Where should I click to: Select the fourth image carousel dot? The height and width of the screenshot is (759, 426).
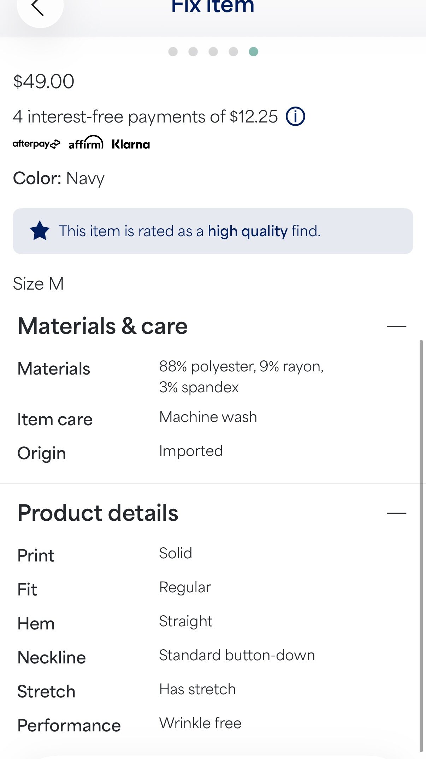click(233, 52)
